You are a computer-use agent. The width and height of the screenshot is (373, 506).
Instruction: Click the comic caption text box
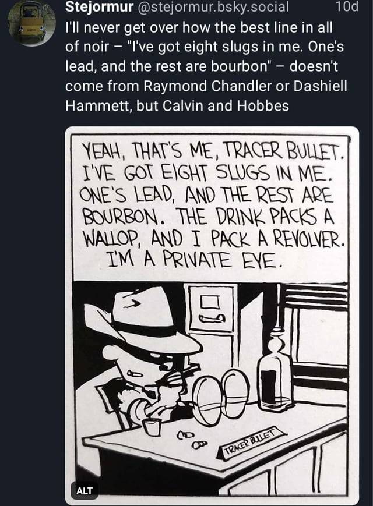[211, 208]
